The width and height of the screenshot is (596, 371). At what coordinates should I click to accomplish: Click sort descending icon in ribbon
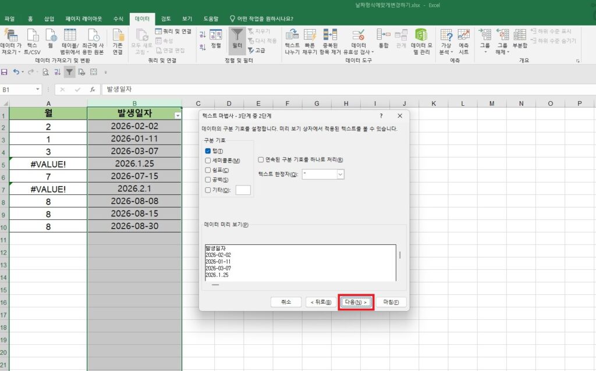[x=203, y=47]
